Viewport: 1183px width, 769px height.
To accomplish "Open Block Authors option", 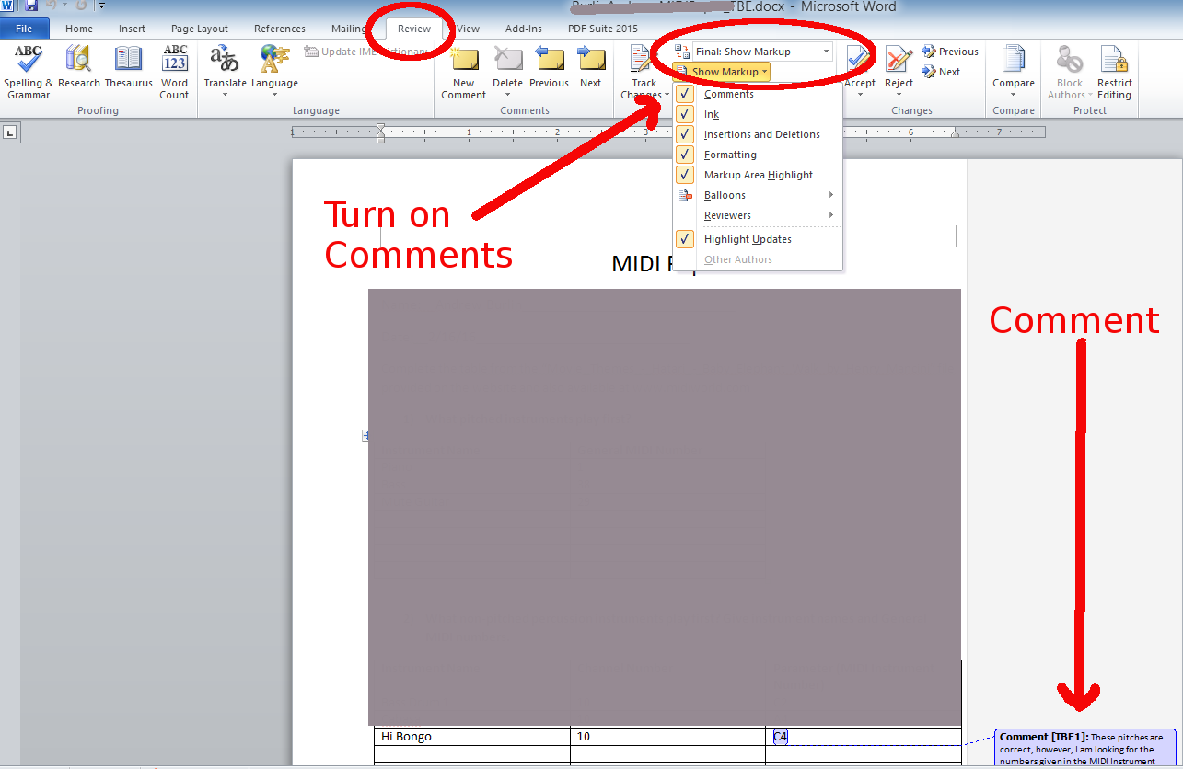I will pyautogui.click(x=1070, y=72).
